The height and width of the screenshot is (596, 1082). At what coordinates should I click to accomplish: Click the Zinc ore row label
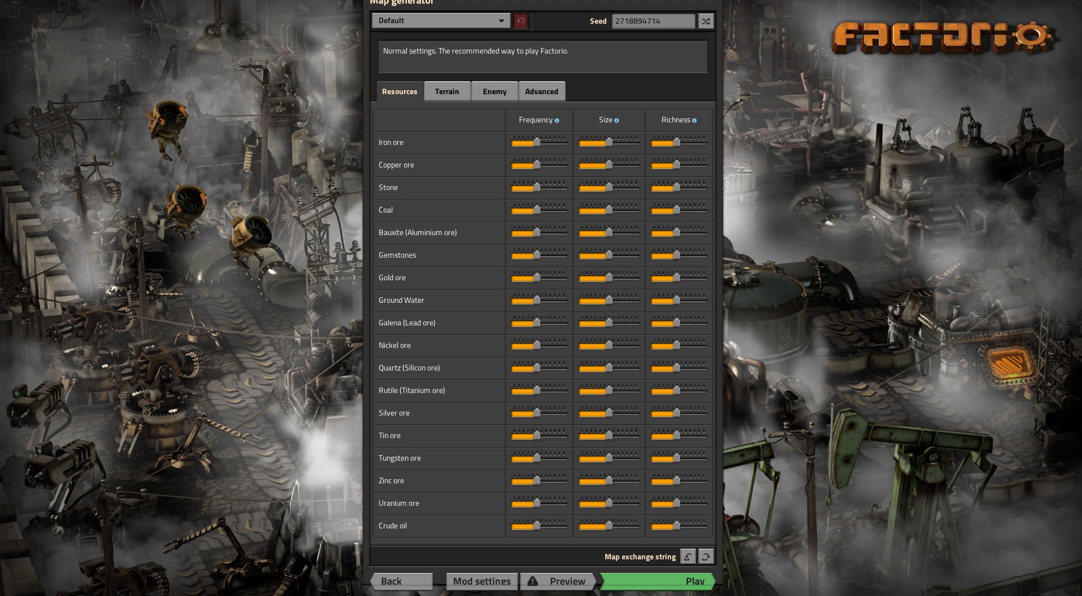pyautogui.click(x=391, y=481)
